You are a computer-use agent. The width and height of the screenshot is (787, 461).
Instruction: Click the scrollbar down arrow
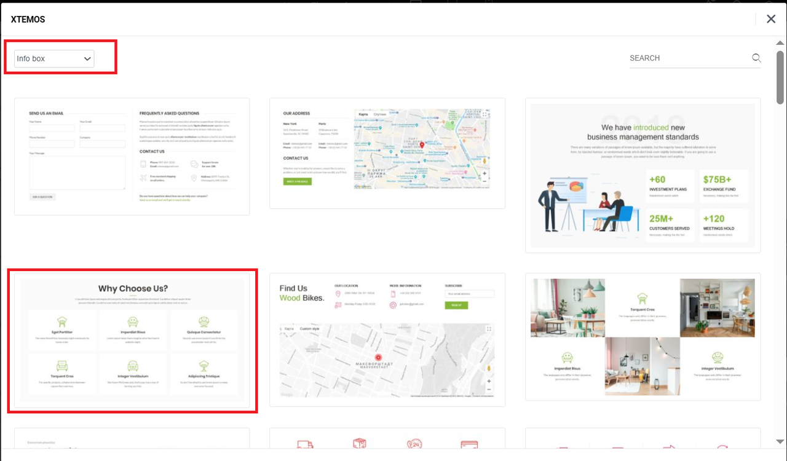[x=780, y=441]
